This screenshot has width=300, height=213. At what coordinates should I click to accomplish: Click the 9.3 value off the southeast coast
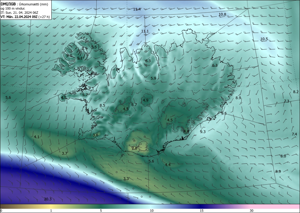coord(203,132)
